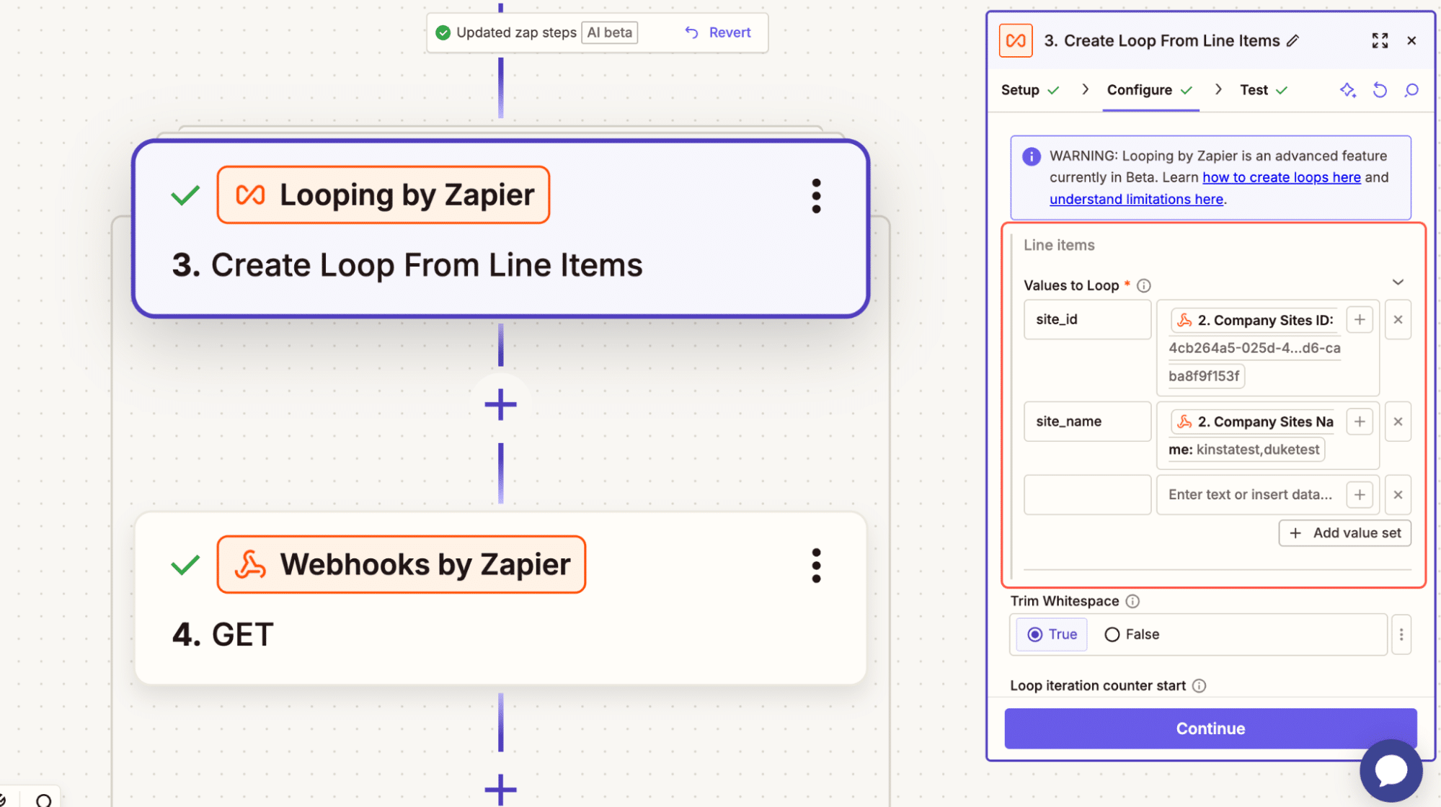Open the options menu on Looping step

coord(815,195)
